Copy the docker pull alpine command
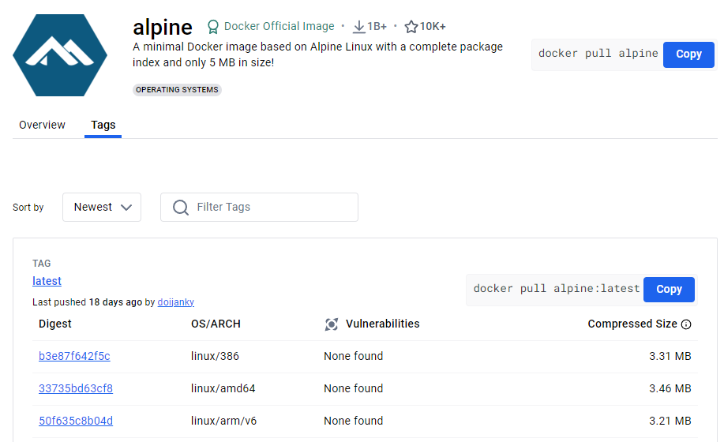724x442 pixels. 688,54
